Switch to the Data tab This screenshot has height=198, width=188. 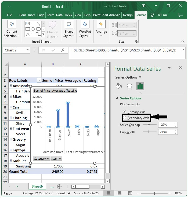(59, 15)
